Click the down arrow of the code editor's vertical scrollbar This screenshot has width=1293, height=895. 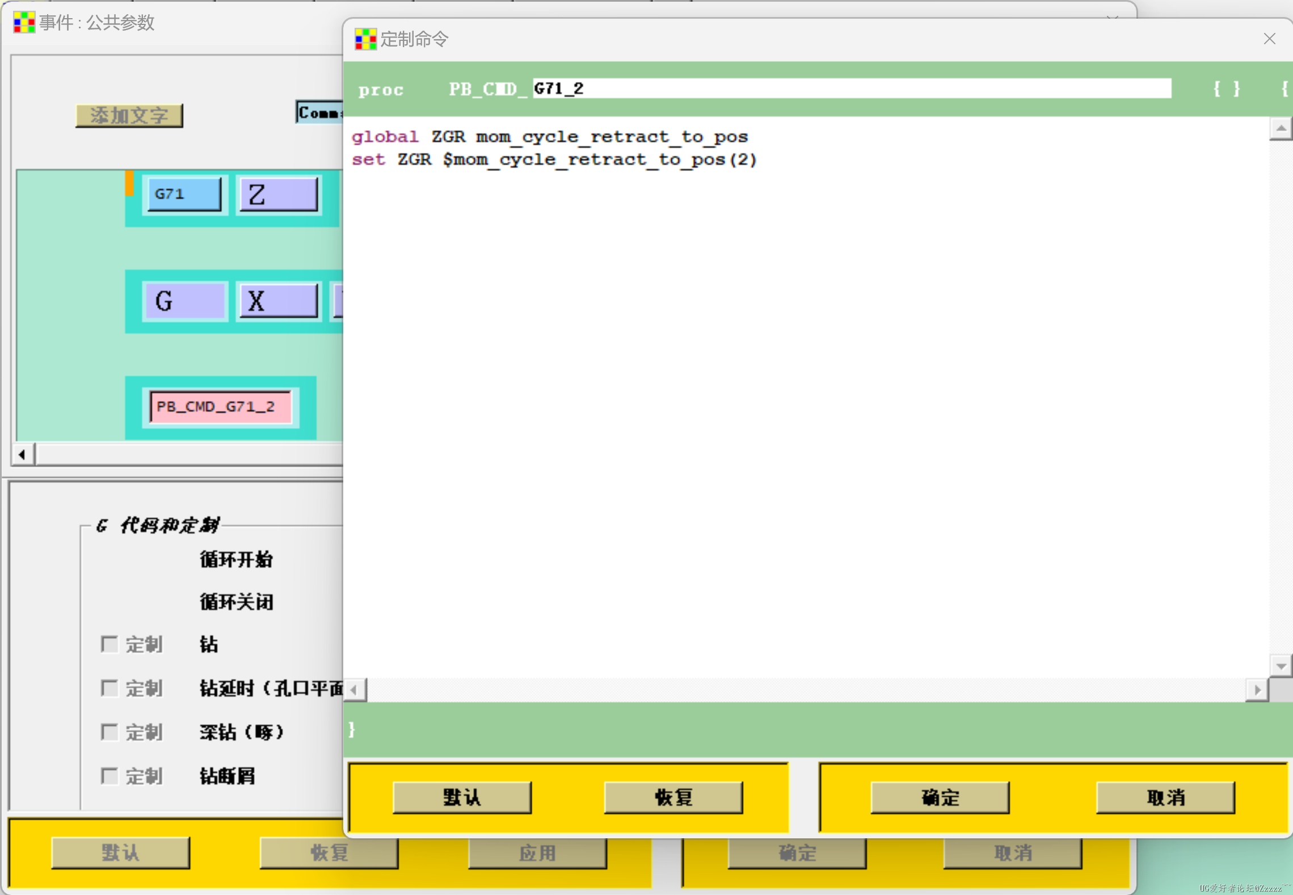tap(1281, 666)
